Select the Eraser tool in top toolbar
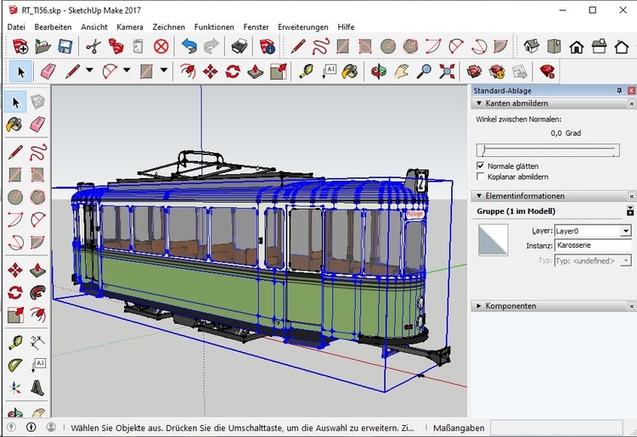The image size is (637, 437). coord(48,71)
